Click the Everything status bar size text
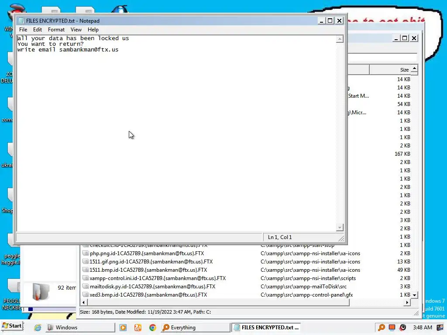447x335 pixels. pos(145,312)
